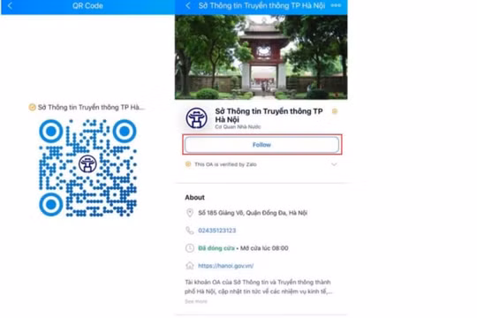Select the 'Sở Thông tin Truyền thông TP Hà...' QR label
The height and width of the screenshot is (318, 477).
pos(91,107)
